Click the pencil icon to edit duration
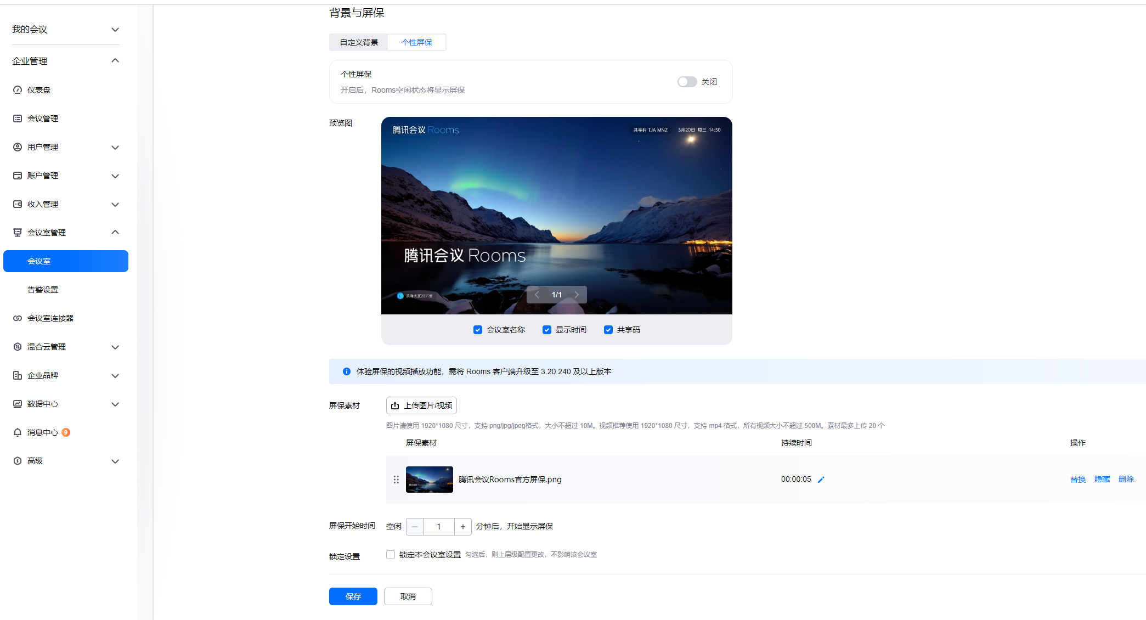1146x620 pixels. pos(821,480)
